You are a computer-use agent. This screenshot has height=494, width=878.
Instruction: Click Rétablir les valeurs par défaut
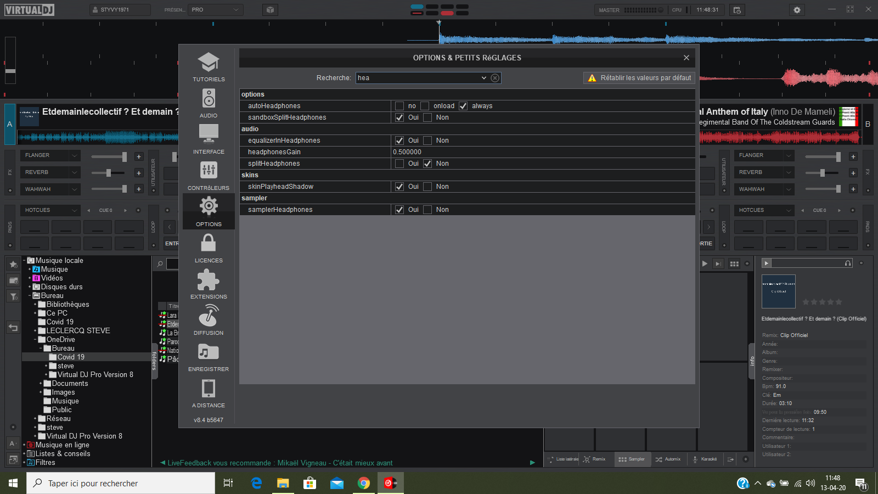[639, 78]
